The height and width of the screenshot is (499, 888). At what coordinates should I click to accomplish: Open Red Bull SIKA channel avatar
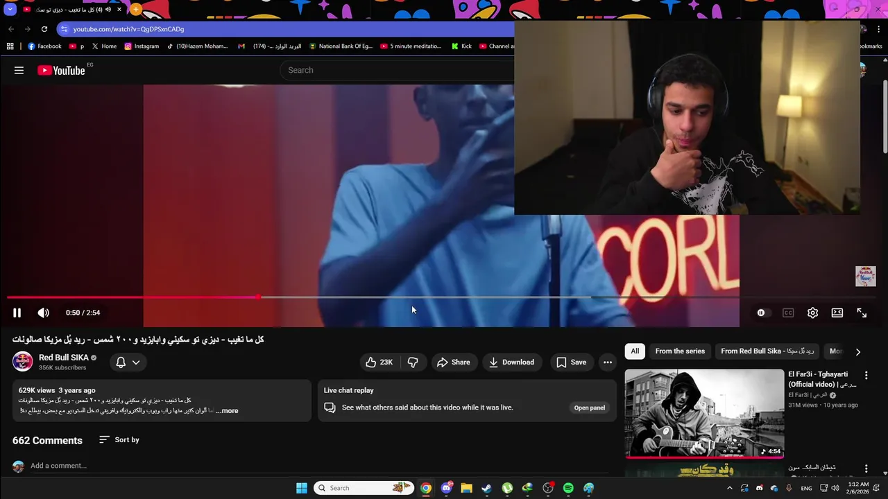(x=23, y=362)
